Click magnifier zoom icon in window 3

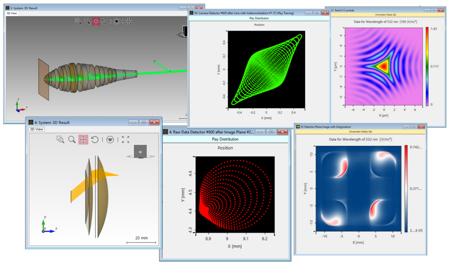(87, 21)
